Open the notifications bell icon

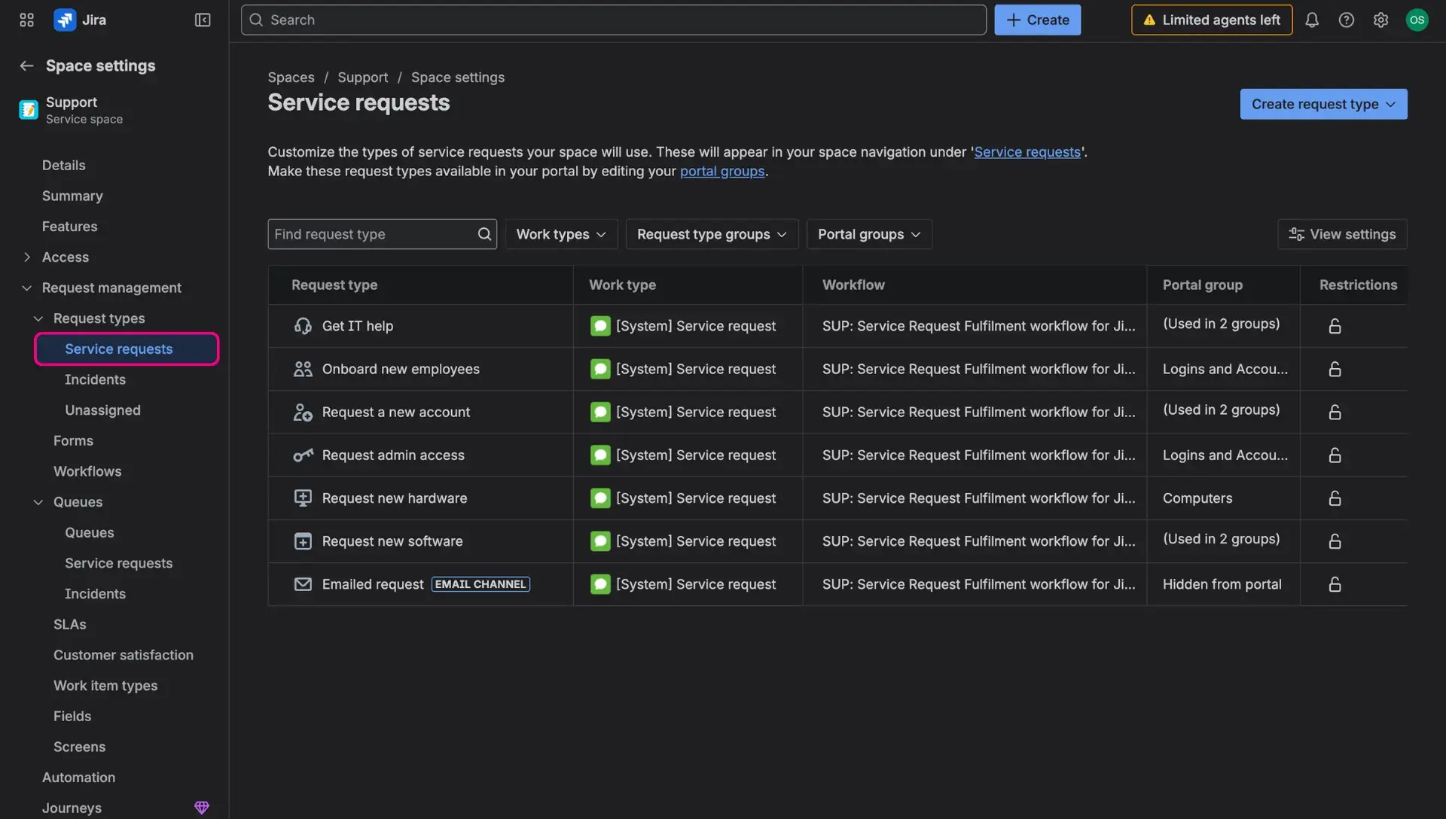click(1312, 20)
